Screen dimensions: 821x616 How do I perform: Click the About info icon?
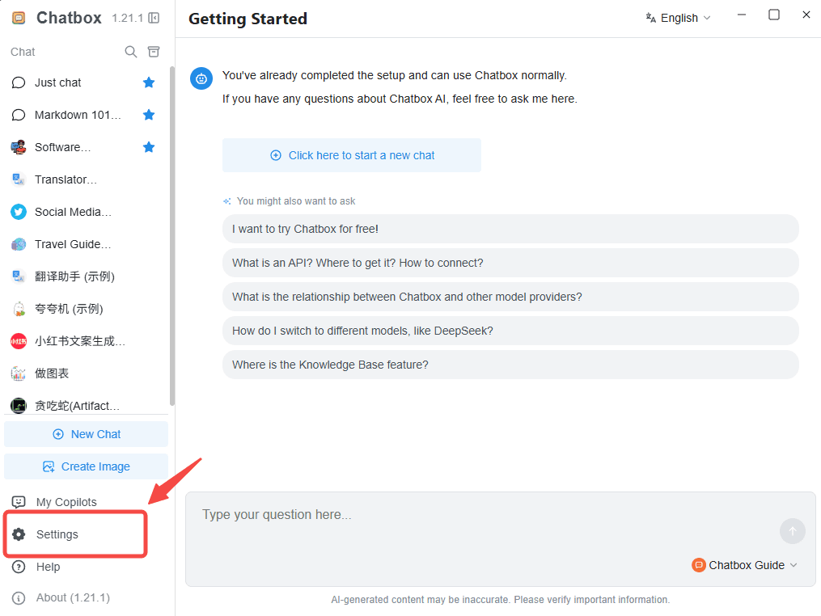[x=19, y=598]
